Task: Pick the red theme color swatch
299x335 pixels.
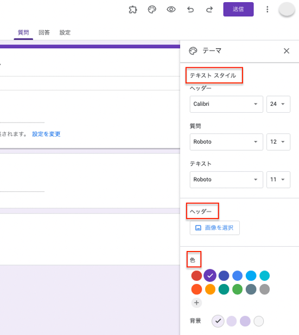Action: (196, 275)
